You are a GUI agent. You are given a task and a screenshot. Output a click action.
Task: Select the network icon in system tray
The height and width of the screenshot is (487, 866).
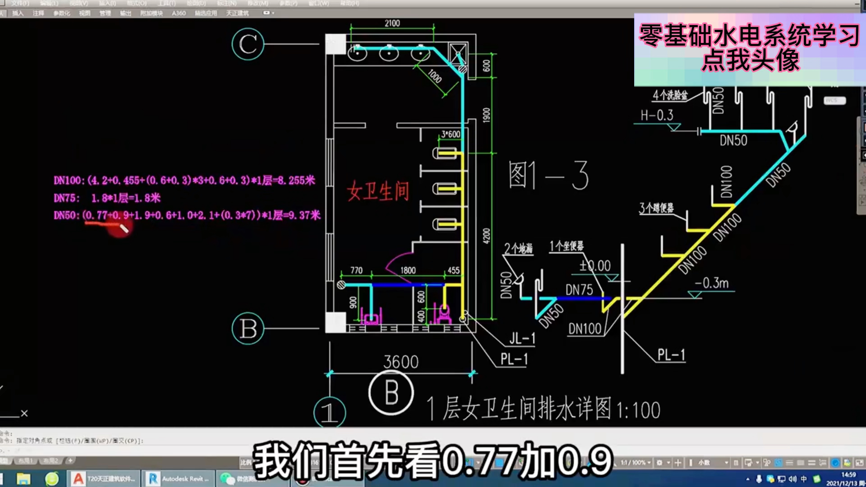point(782,479)
